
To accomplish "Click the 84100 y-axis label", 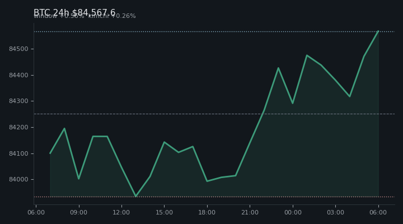I will click(18, 153).
